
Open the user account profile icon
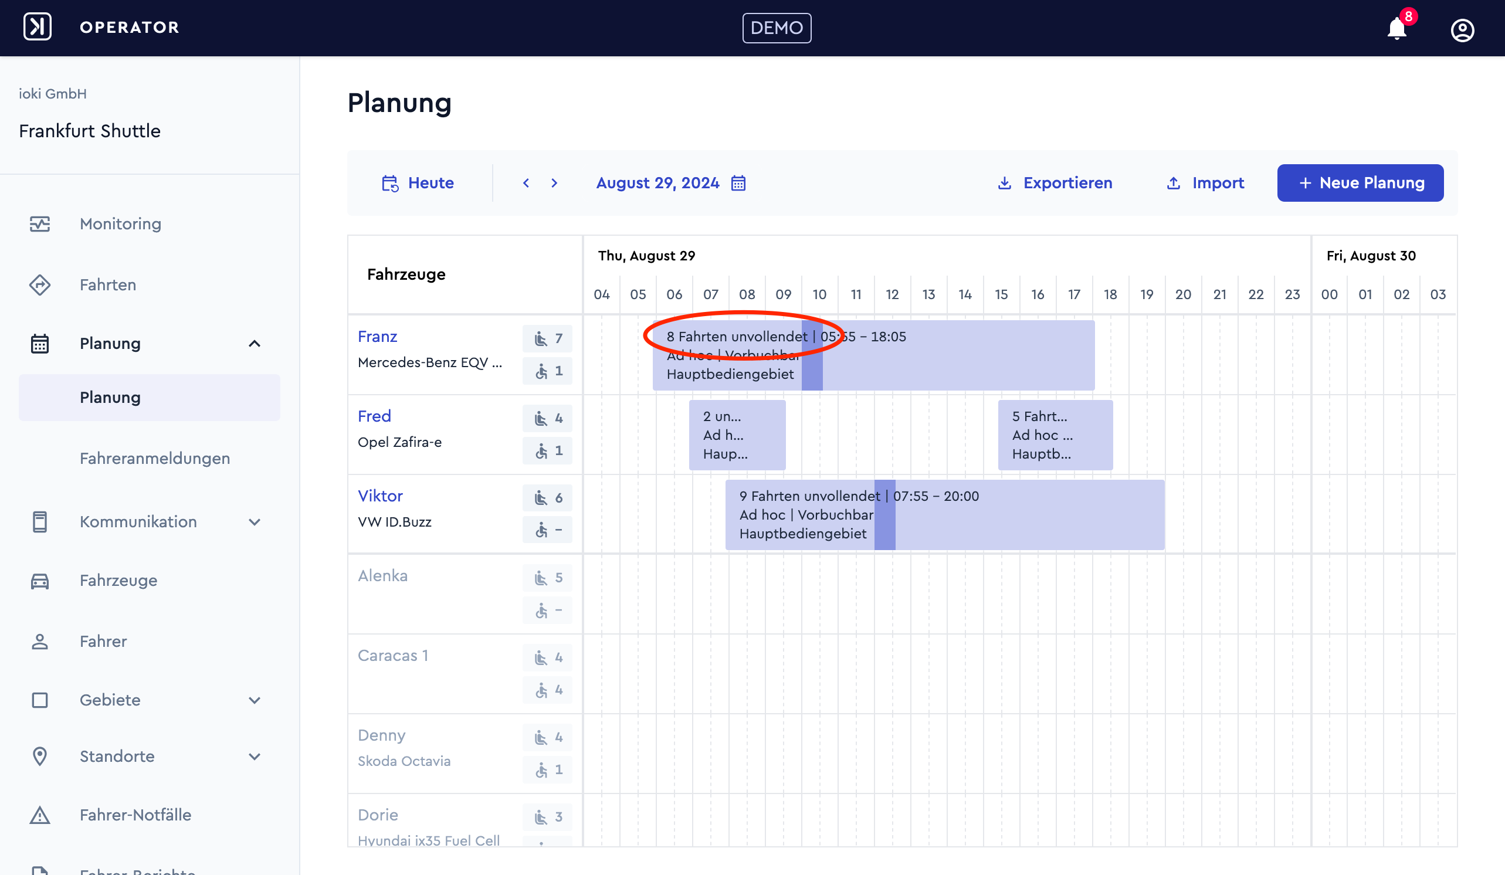pos(1462,30)
